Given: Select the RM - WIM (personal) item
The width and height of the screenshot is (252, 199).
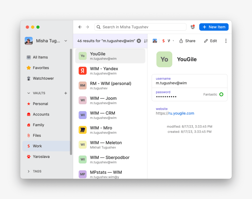Looking at the screenshot, I should click(x=110, y=86).
